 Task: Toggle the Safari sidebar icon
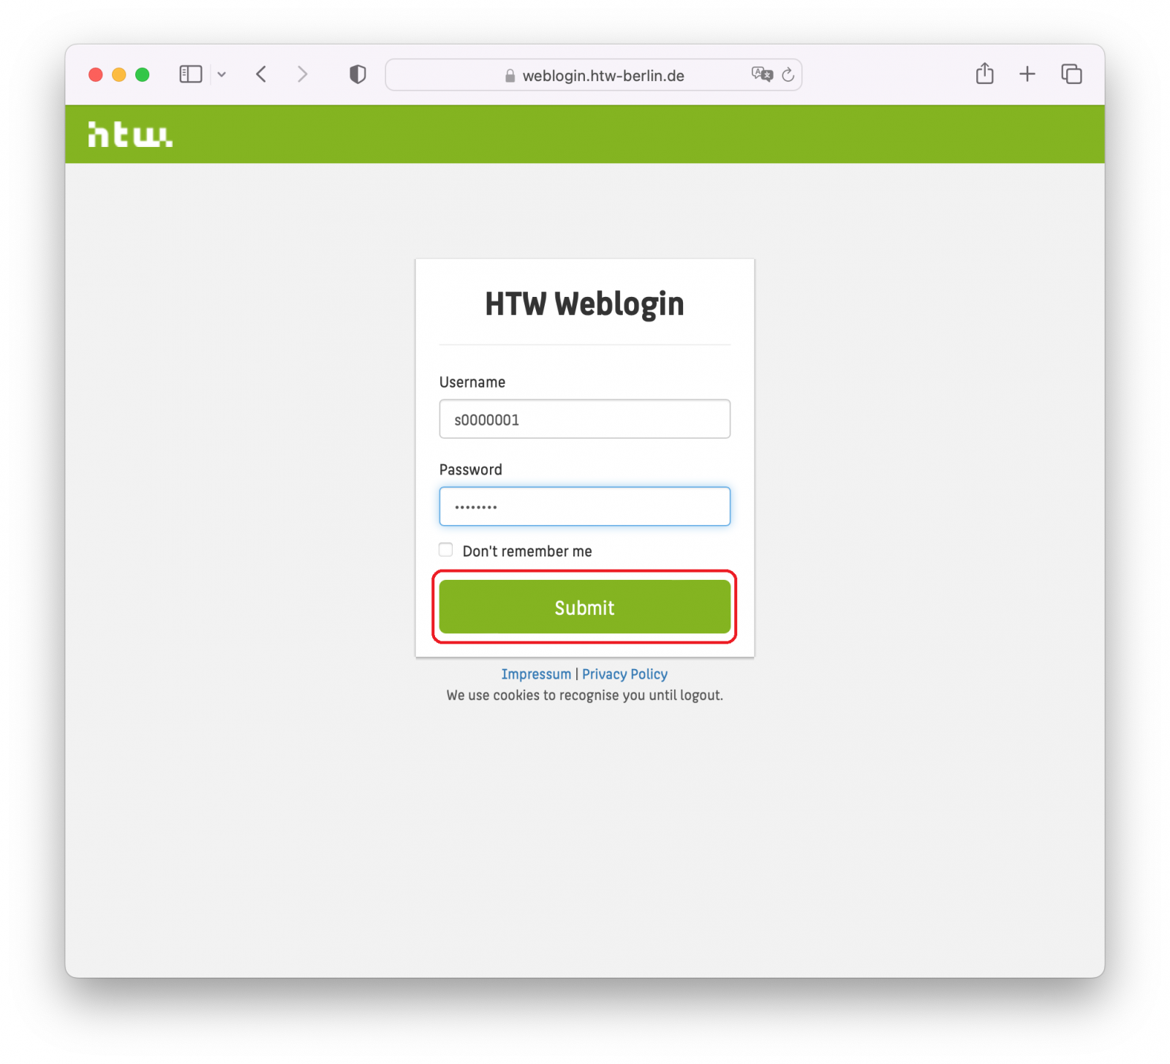[191, 75]
